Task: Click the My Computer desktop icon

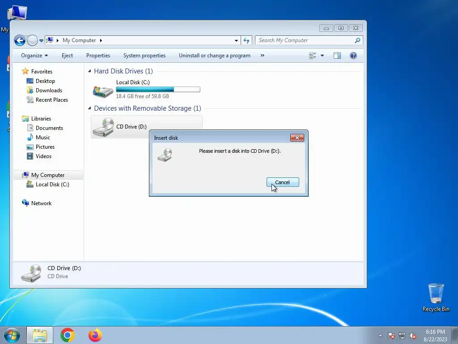Action: click(17, 13)
